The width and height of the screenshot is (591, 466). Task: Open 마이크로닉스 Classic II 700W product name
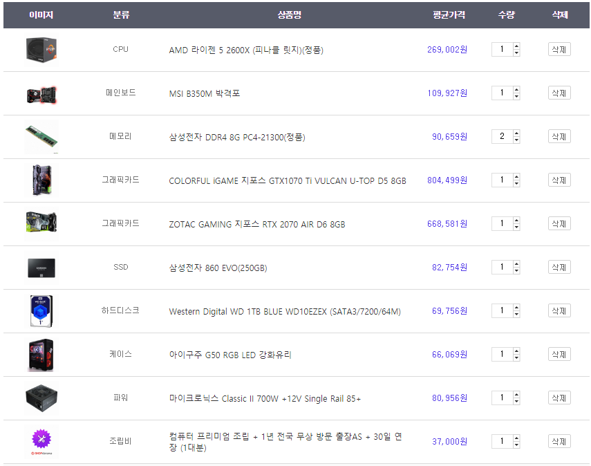pyautogui.click(x=265, y=398)
